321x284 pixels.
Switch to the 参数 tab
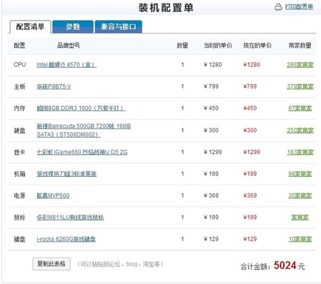73,27
